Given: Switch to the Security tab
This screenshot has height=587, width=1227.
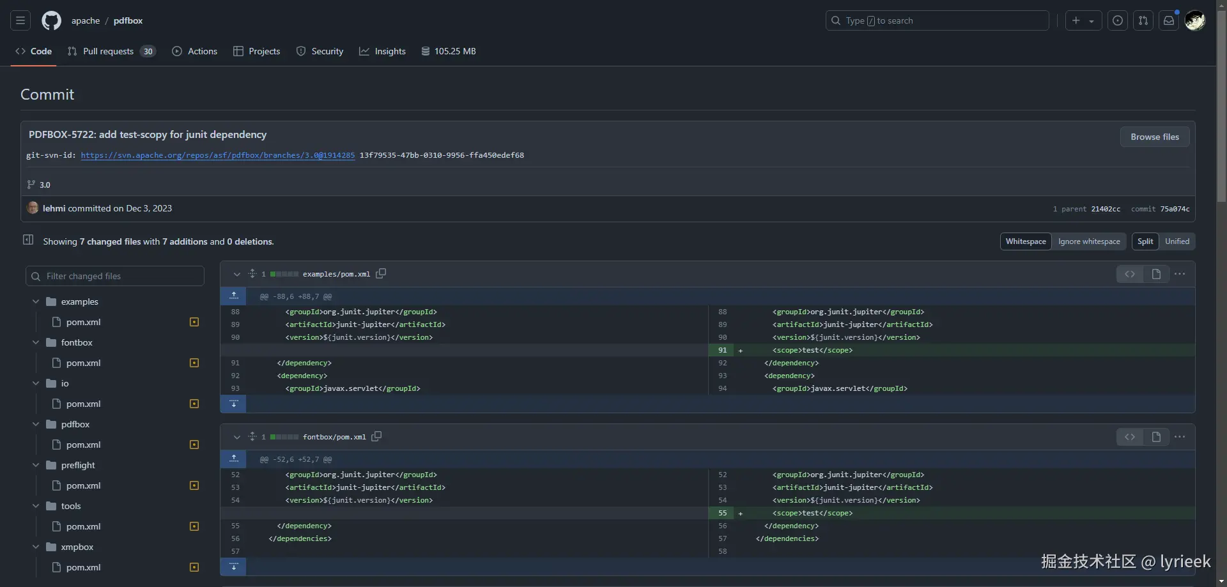Looking at the screenshot, I should point(320,51).
